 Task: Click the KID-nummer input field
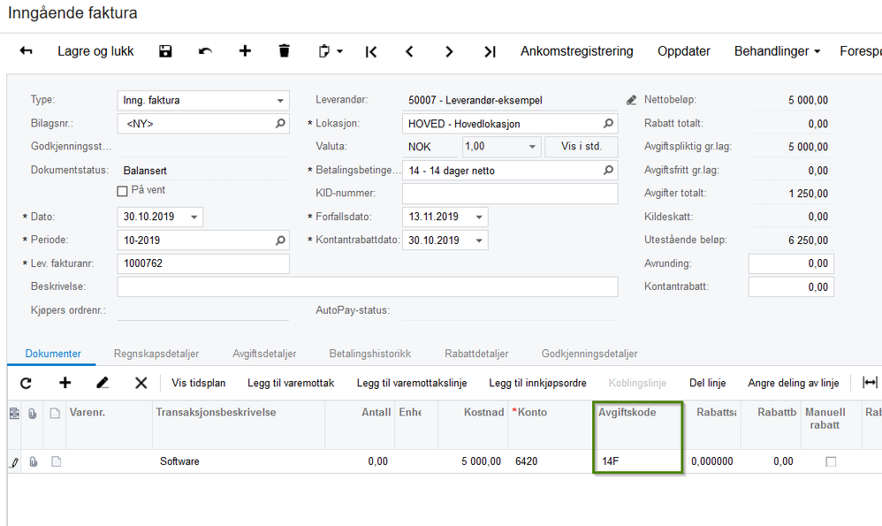(x=510, y=194)
